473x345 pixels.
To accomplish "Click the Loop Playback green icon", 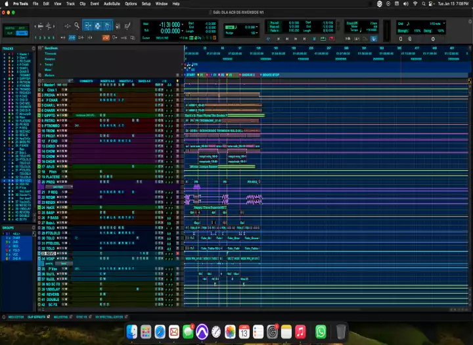I will (323, 39).
